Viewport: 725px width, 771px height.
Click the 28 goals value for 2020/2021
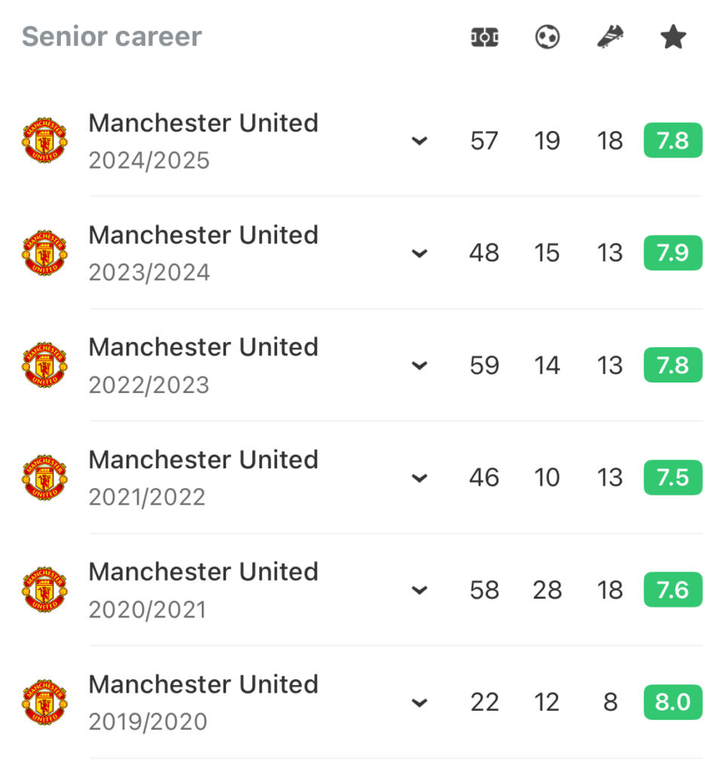pyautogui.click(x=547, y=590)
